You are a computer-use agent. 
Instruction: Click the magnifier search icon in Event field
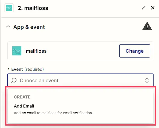(x=14, y=80)
